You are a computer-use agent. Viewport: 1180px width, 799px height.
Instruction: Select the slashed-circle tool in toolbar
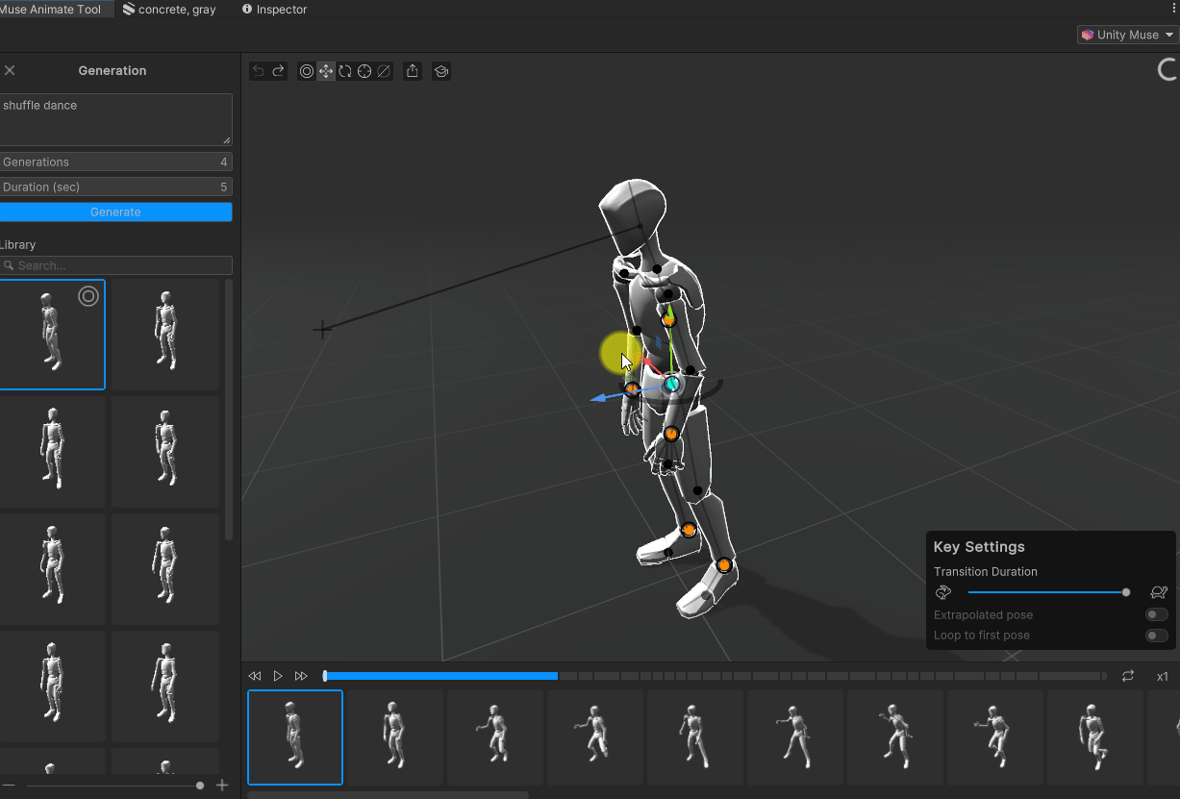click(x=384, y=71)
